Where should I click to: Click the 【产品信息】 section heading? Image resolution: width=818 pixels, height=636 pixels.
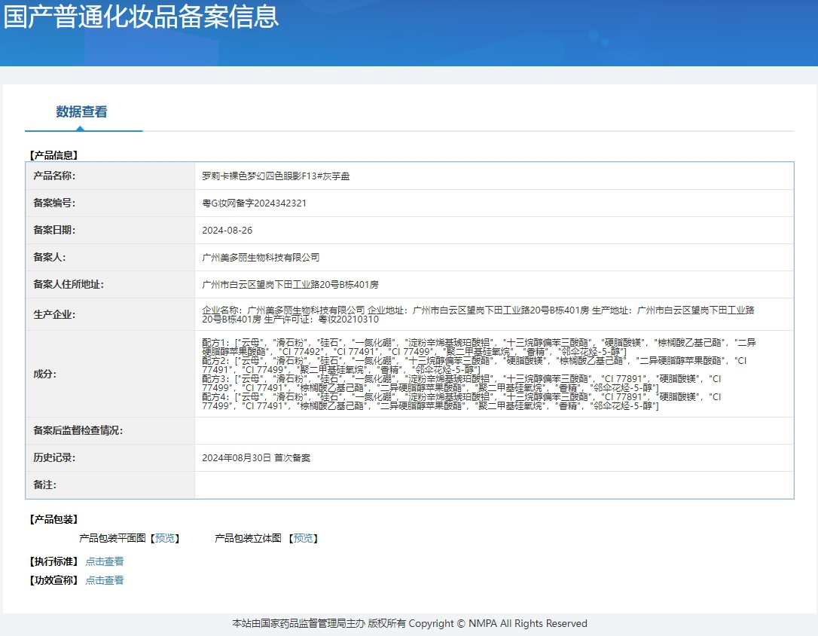53,155
